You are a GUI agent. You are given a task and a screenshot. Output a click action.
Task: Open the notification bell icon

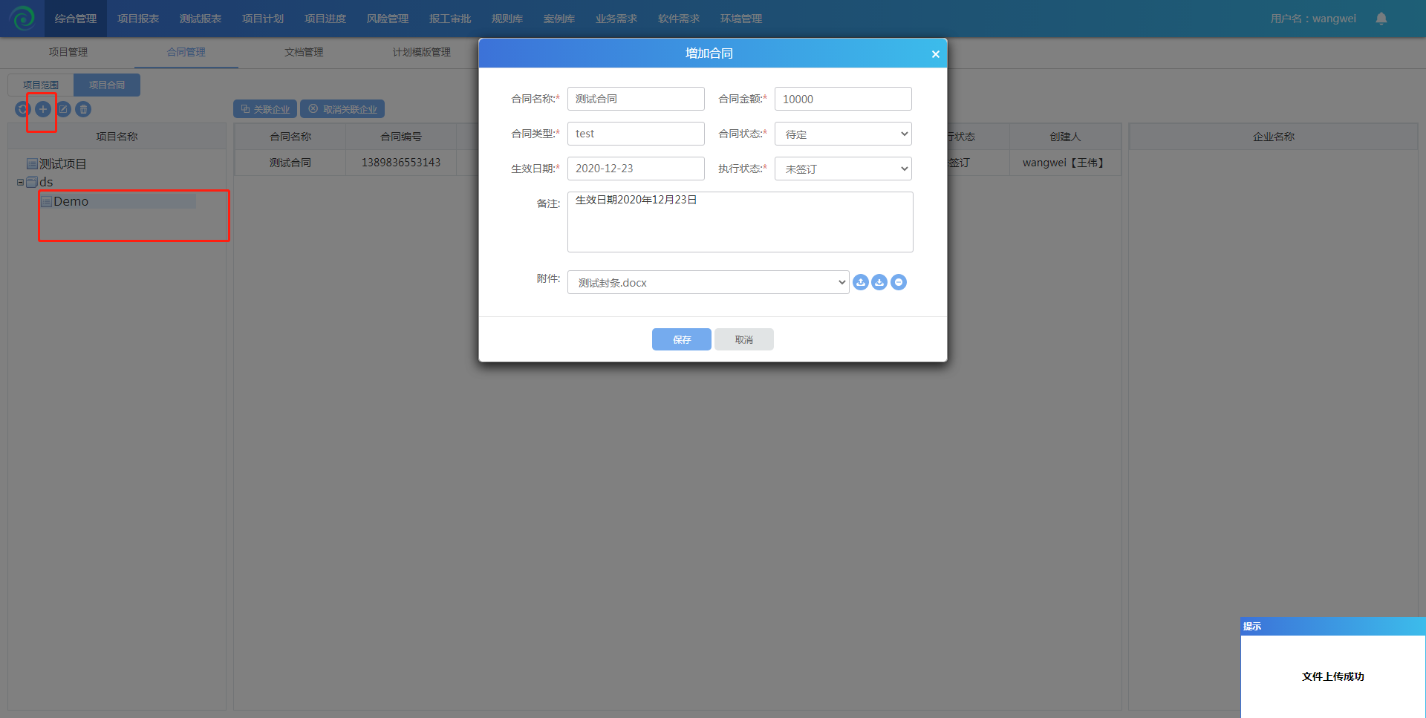tap(1381, 19)
